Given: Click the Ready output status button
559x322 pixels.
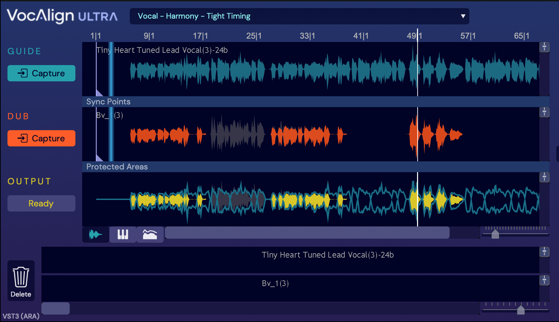Looking at the screenshot, I should point(41,203).
